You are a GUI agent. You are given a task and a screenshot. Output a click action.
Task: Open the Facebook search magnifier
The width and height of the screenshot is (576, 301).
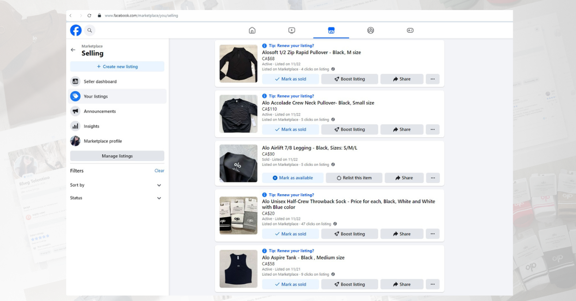[x=90, y=30]
